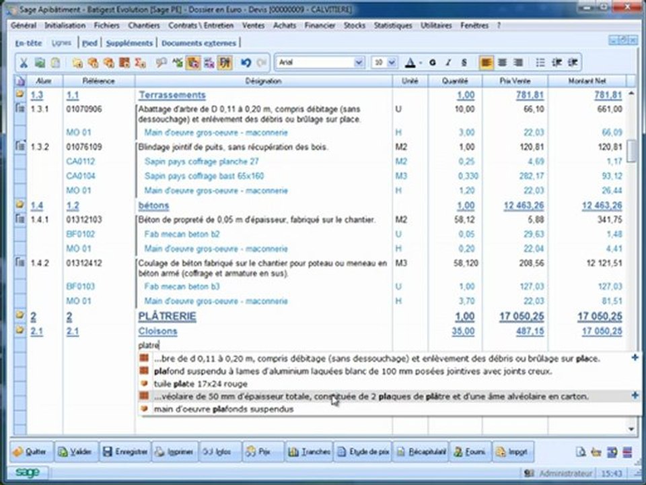Open the Terrassements section link
Viewport: 646px width, 485px height.
[172, 95]
